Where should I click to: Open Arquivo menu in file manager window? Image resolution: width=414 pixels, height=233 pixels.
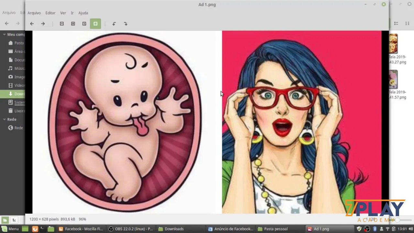[9, 13]
